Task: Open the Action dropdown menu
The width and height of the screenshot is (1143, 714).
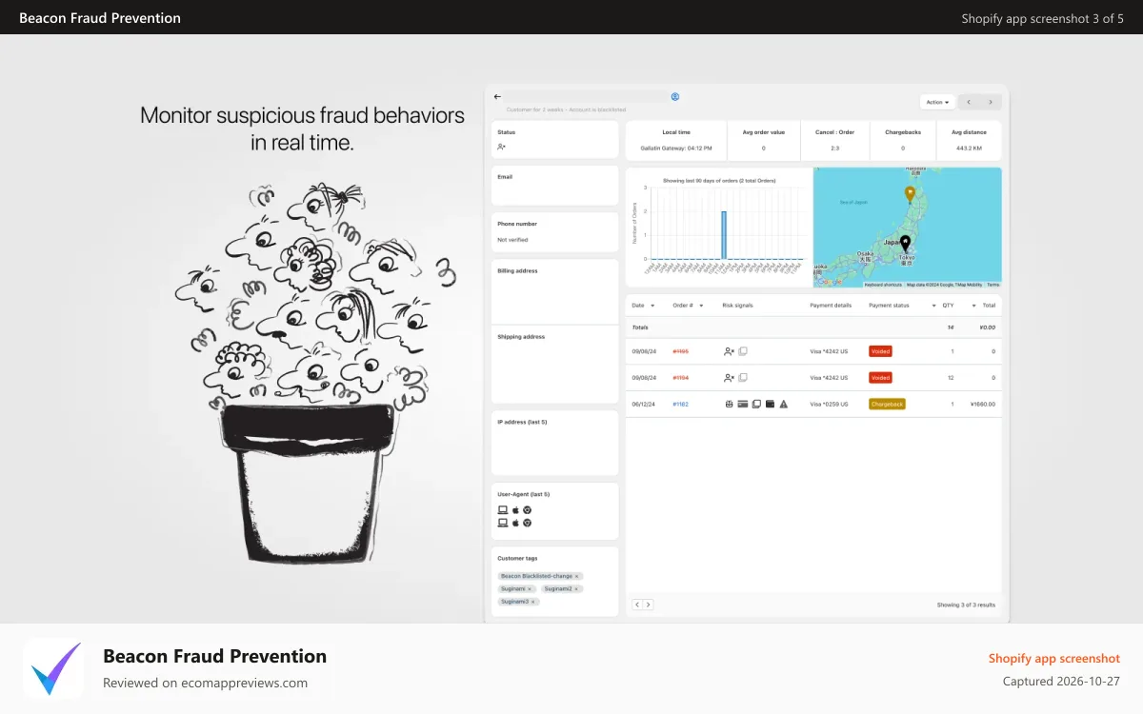Action: pos(938,102)
